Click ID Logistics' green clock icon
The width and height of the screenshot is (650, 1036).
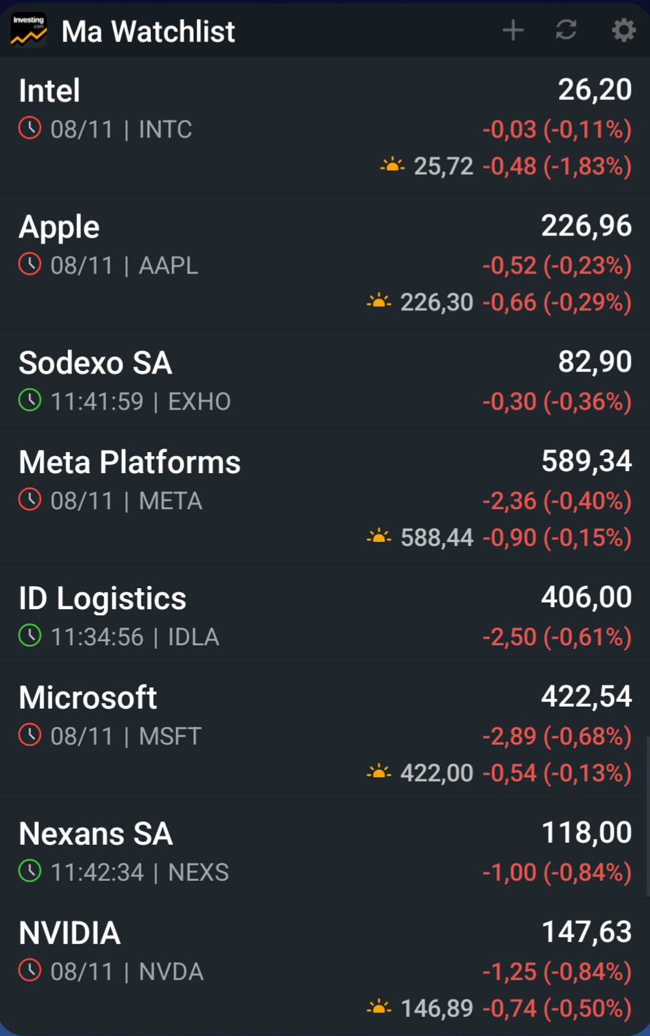pos(30,636)
